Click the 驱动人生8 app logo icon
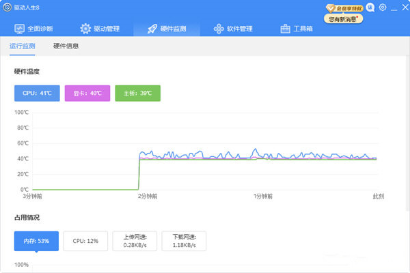The image size is (410, 273). [x=7, y=8]
